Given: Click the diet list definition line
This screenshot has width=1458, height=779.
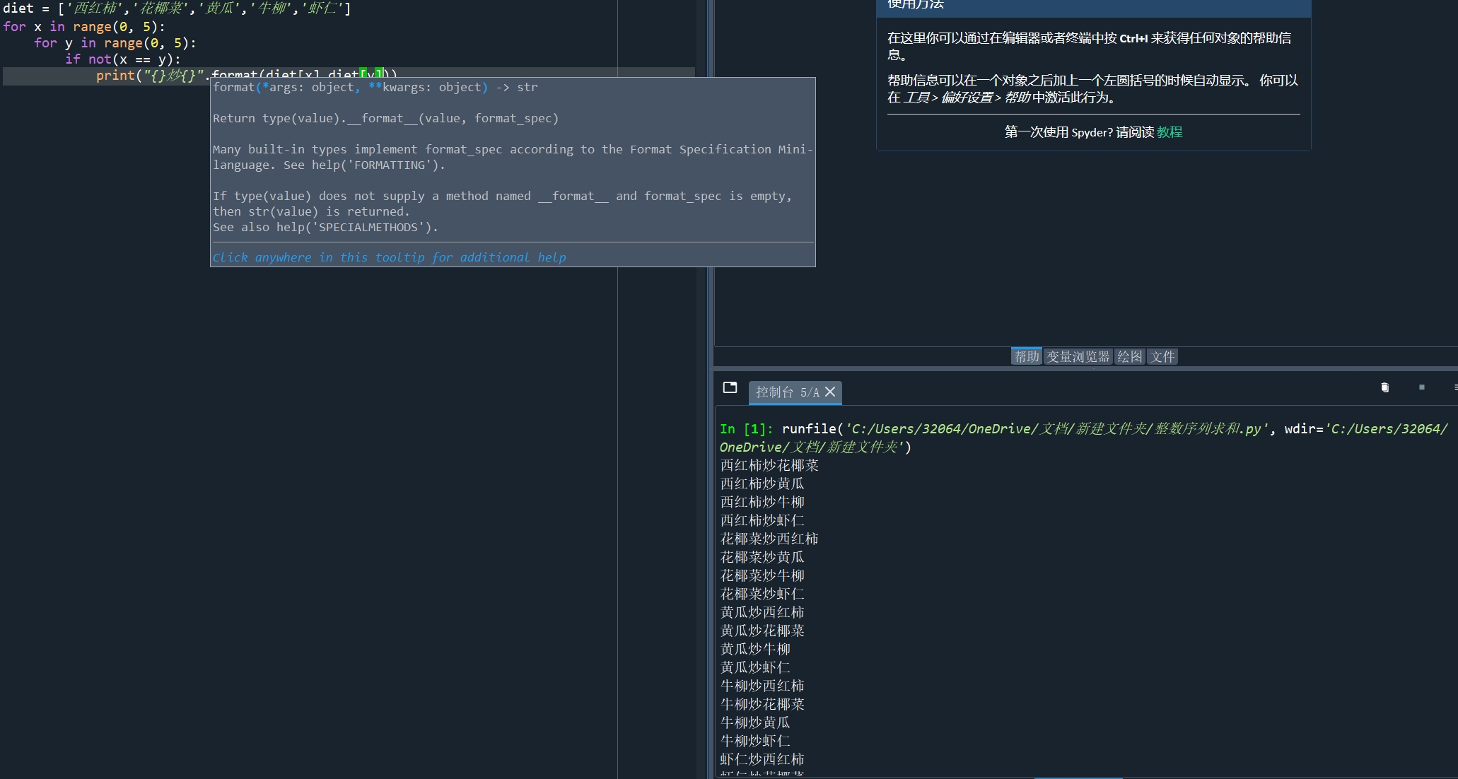Looking at the screenshot, I should pos(177,8).
